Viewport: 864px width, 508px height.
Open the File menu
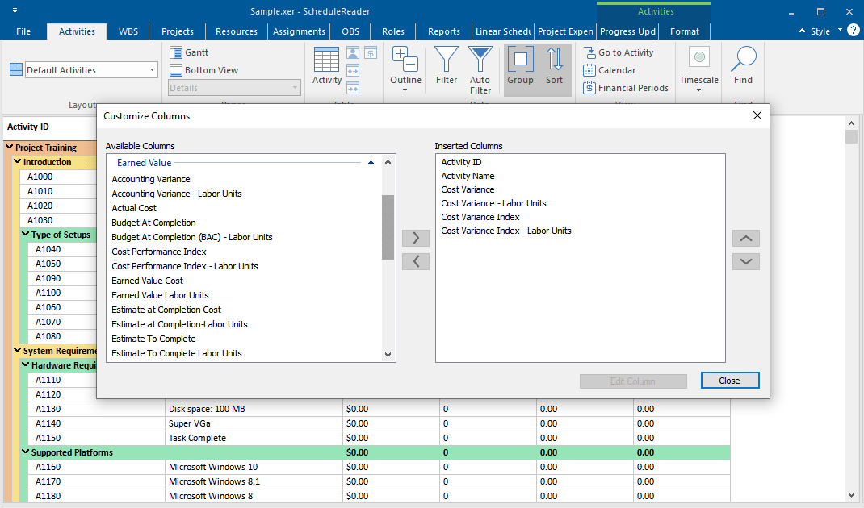point(23,31)
